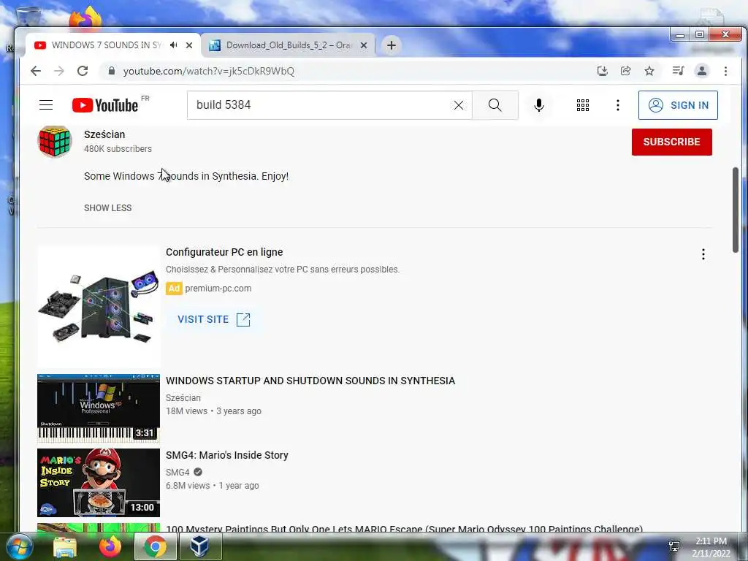Open the Chrome three-dot menu
The image size is (748, 561).
tap(725, 71)
